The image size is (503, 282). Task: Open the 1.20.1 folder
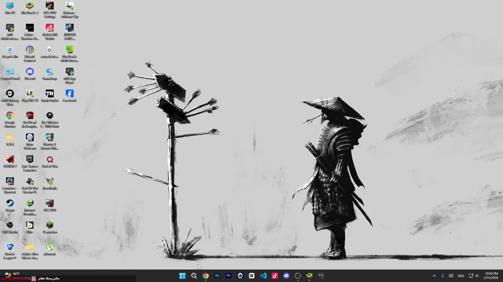click(10, 140)
